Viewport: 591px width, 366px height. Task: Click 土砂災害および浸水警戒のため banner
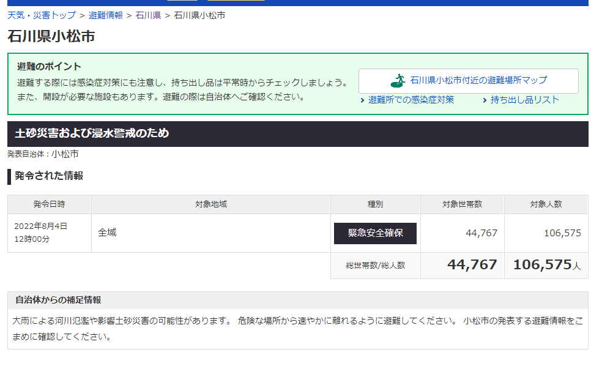tap(298, 134)
